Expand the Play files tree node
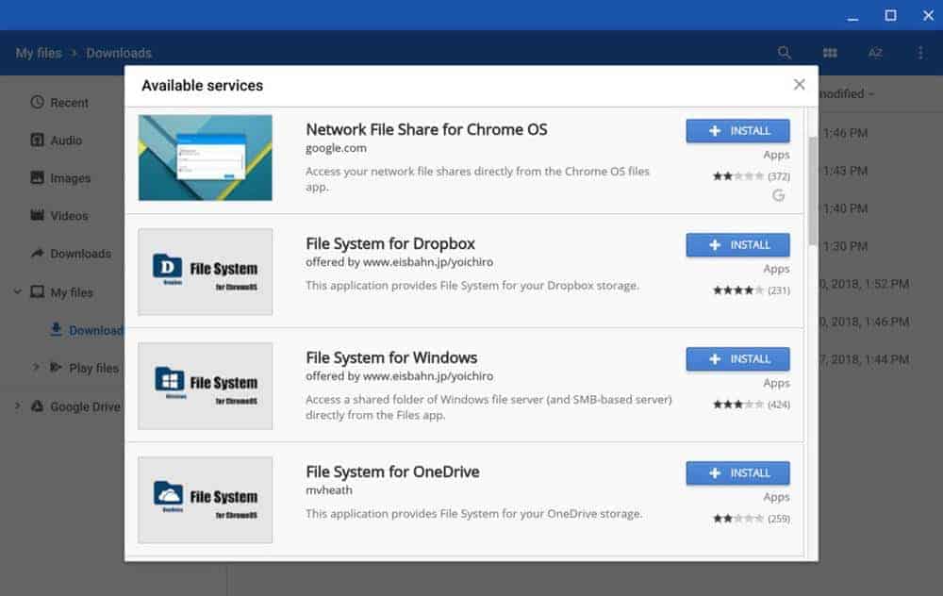The height and width of the screenshot is (596, 943). pos(36,368)
